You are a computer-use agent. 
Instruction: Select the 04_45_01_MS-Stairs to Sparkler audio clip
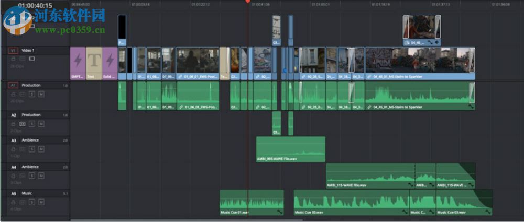tap(420, 96)
